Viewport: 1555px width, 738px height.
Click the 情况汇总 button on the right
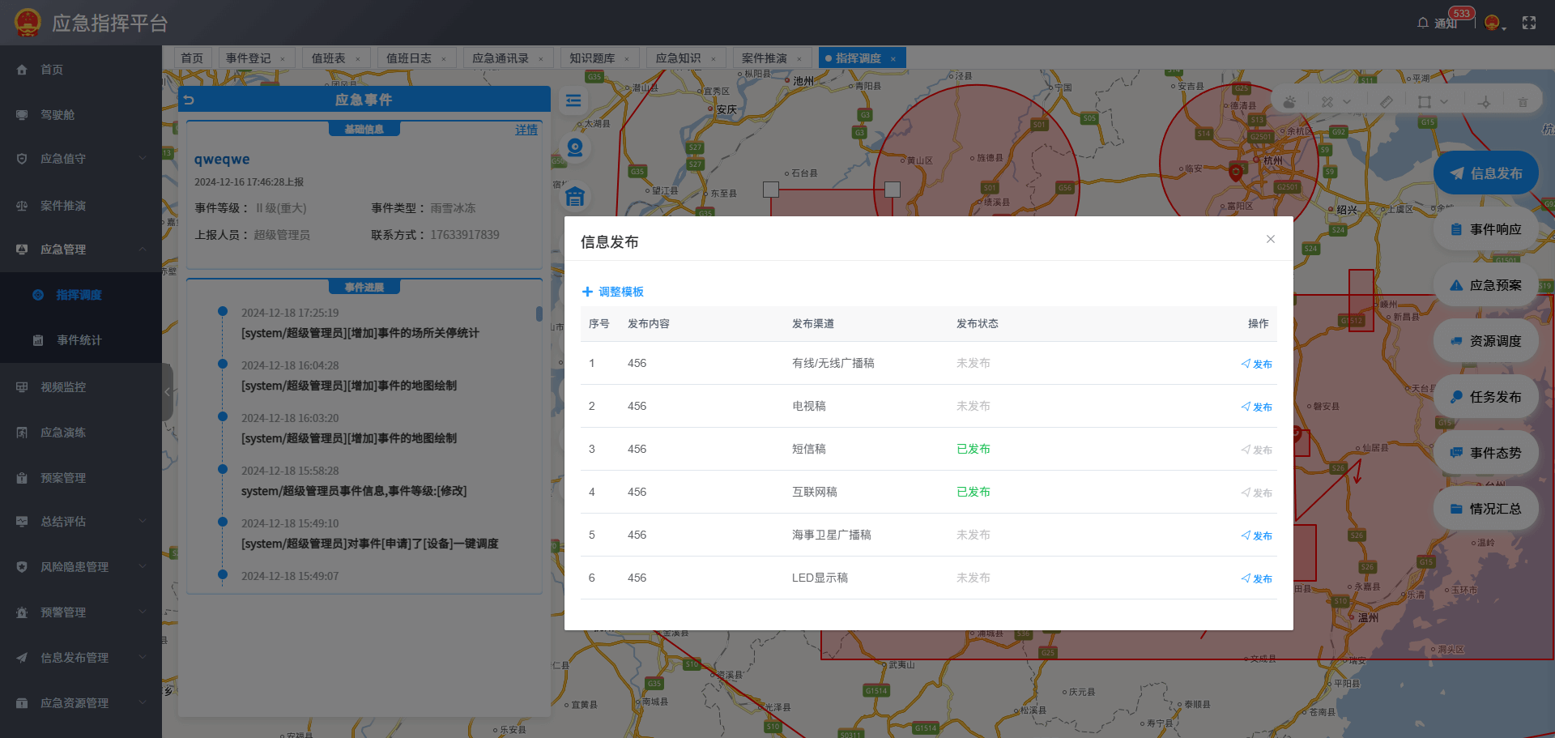pyautogui.click(x=1485, y=508)
